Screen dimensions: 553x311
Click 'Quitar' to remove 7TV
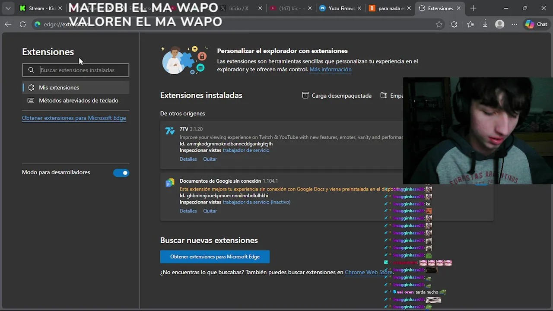pyautogui.click(x=210, y=159)
